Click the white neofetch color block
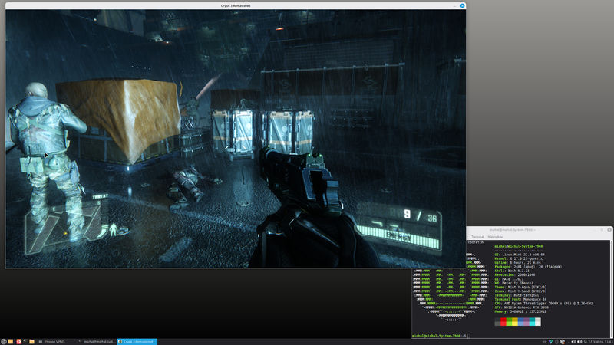 click(x=538, y=321)
